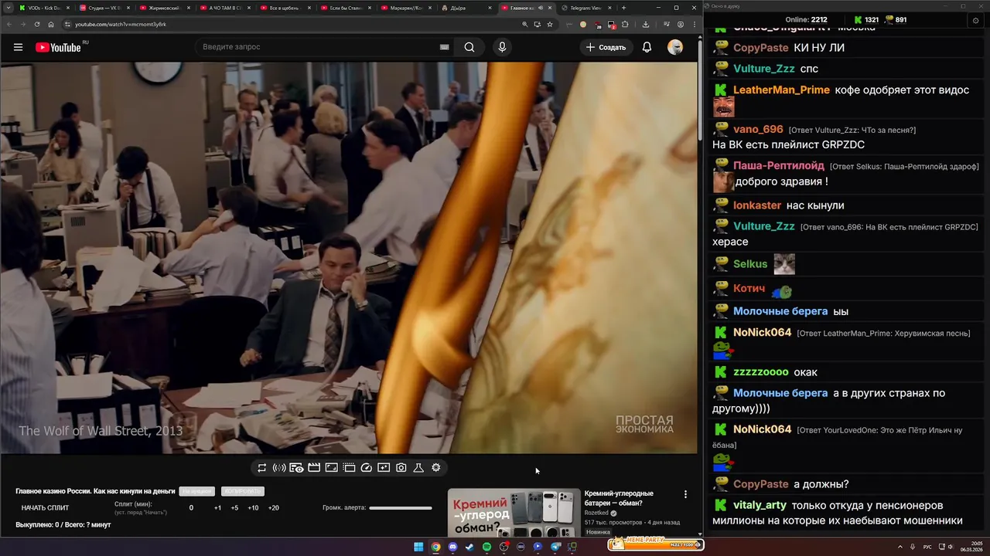Open Chrome extensions puzzle icon
The width and height of the screenshot is (990, 556).
point(626,24)
